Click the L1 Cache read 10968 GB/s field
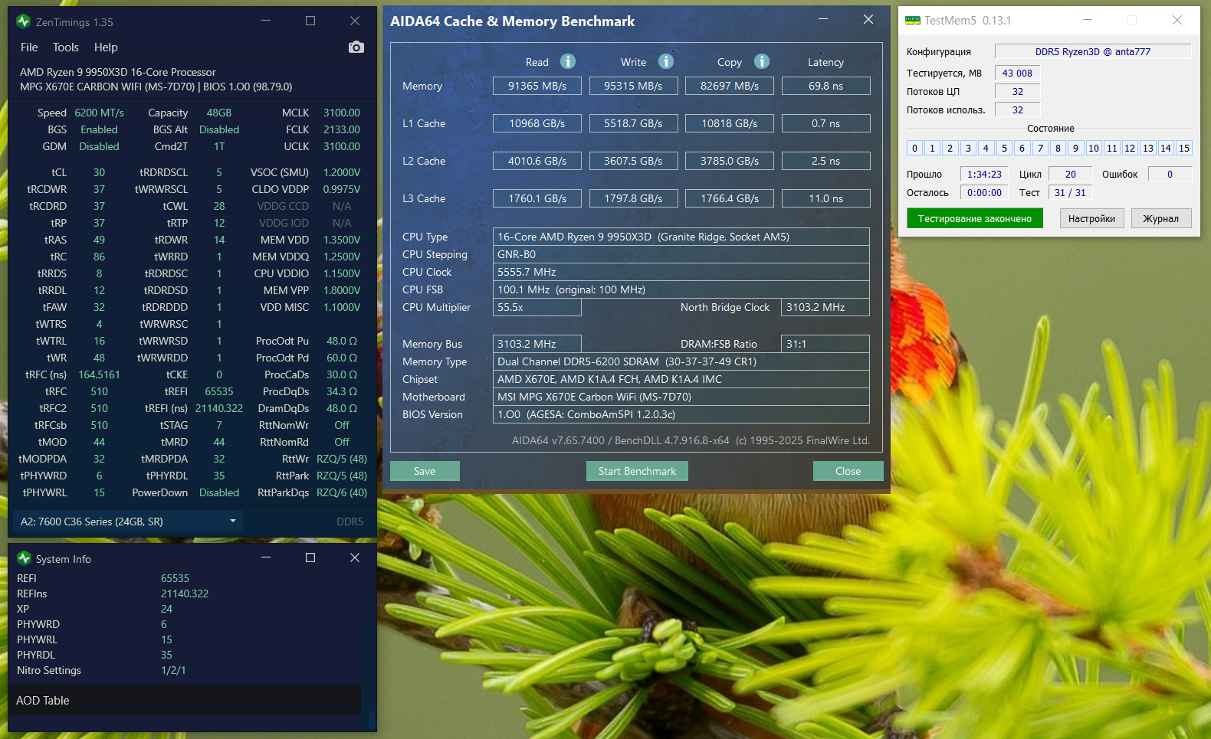Screen dimensions: 1211x739 point(537,123)
